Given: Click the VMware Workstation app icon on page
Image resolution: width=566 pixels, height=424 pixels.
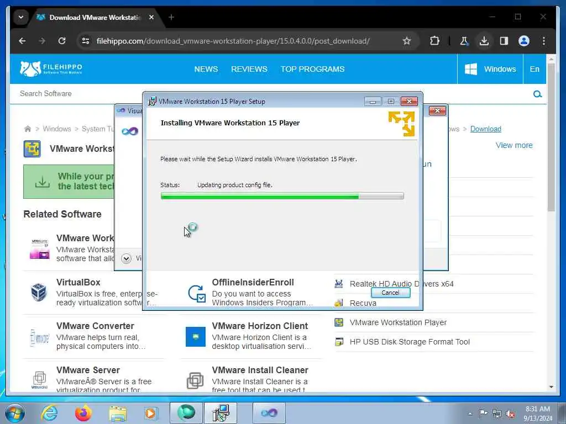Looking at the screenshot, I should pyautogui.click(x=32, y=149).
